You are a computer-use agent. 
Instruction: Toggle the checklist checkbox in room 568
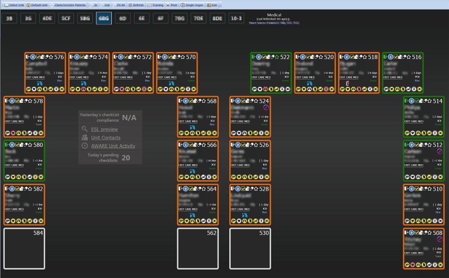point(191,101)
